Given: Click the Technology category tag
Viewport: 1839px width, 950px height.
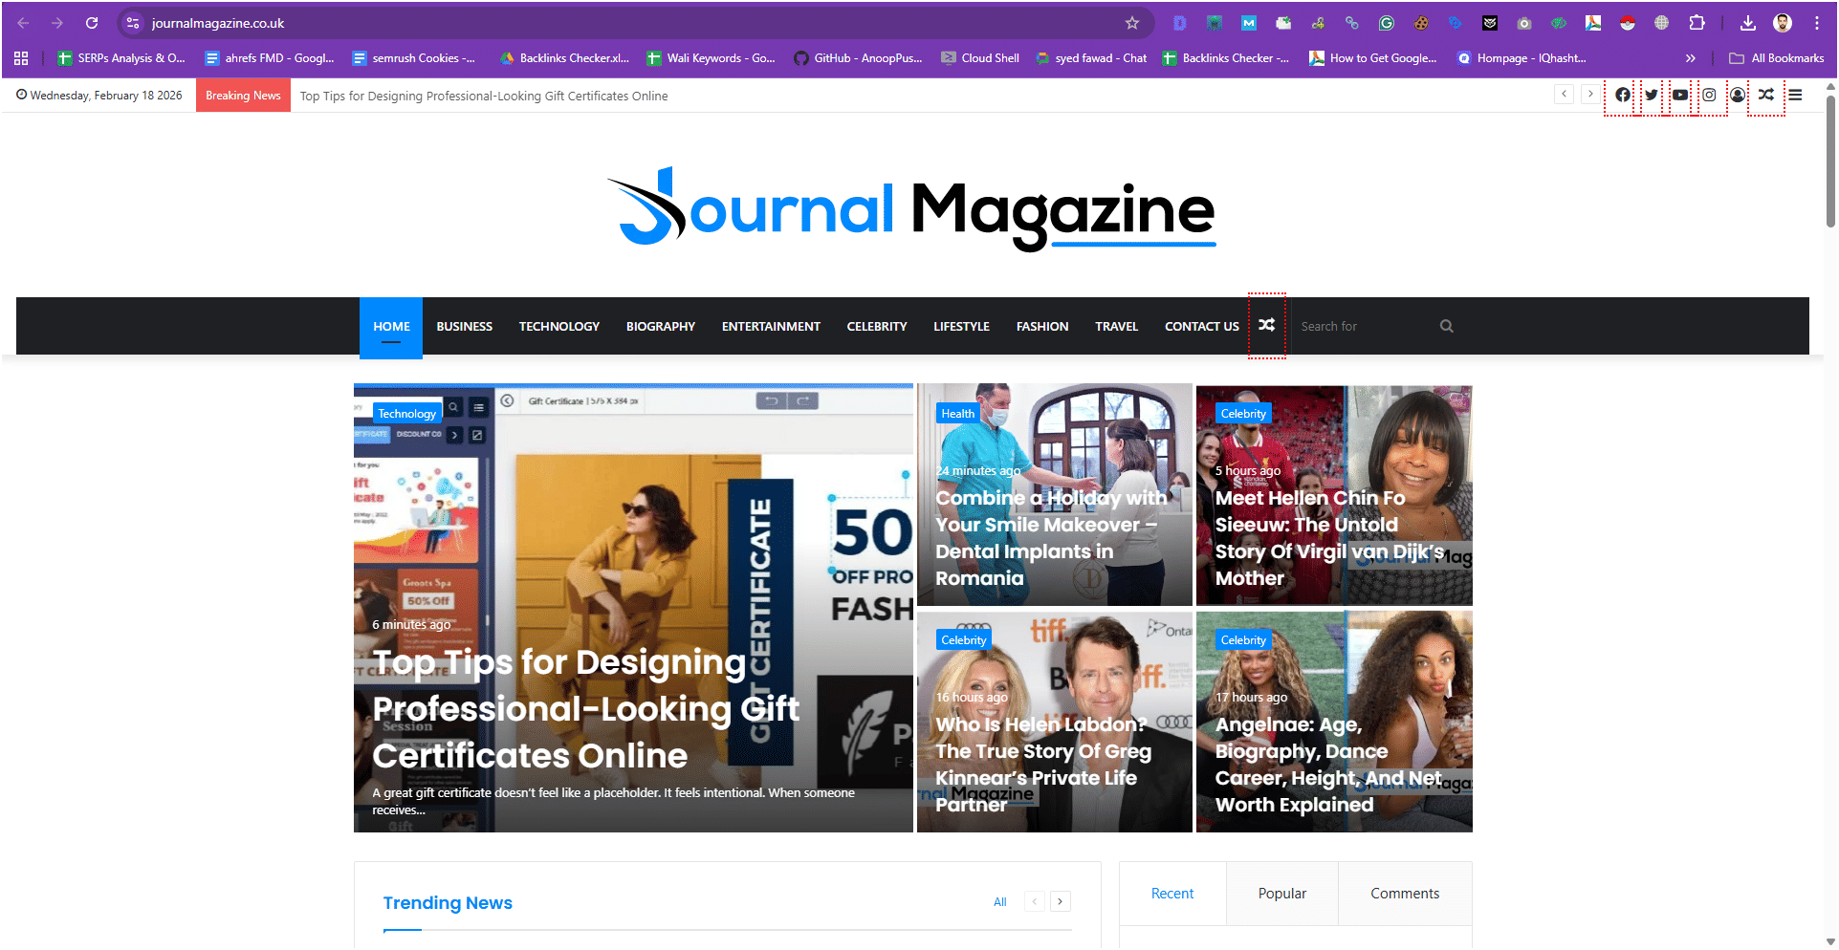Looking at the screenshot, I should [406, 414].
